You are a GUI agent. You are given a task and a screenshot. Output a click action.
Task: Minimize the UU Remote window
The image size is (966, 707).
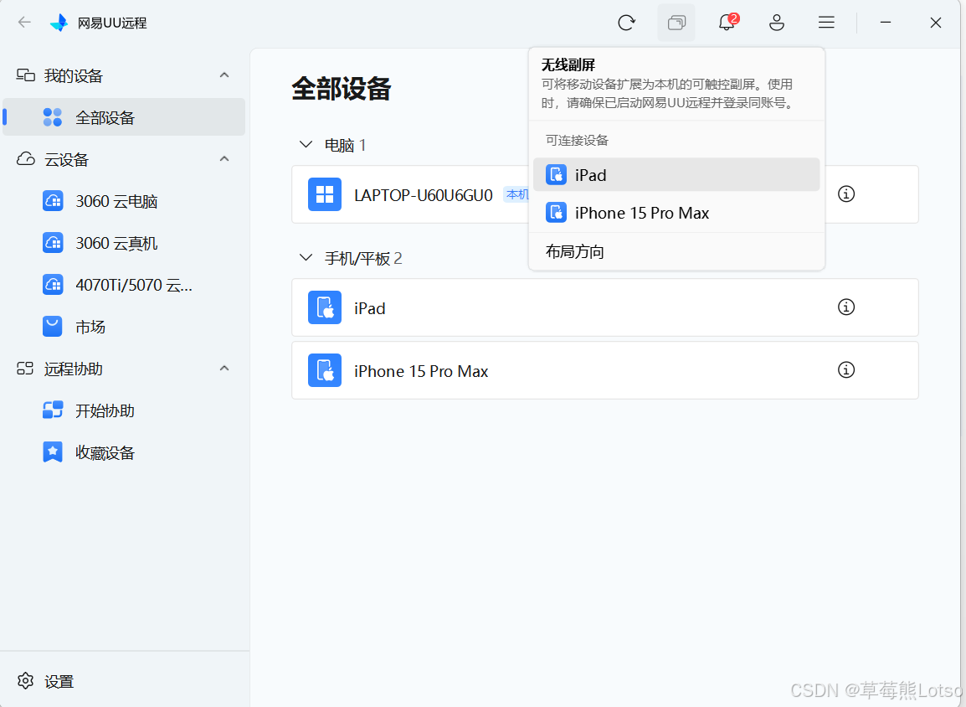pos(886,23)
